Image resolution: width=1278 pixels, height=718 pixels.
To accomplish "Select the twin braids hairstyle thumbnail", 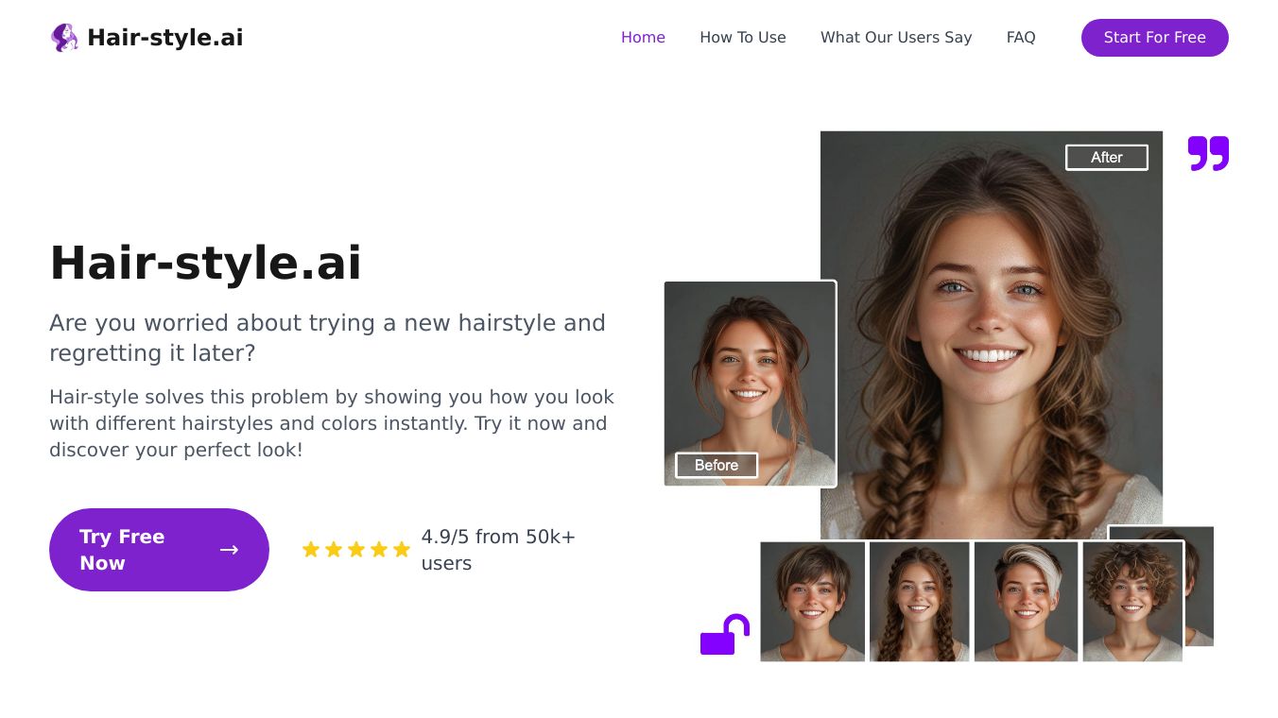I will click(x=920, y=601).
